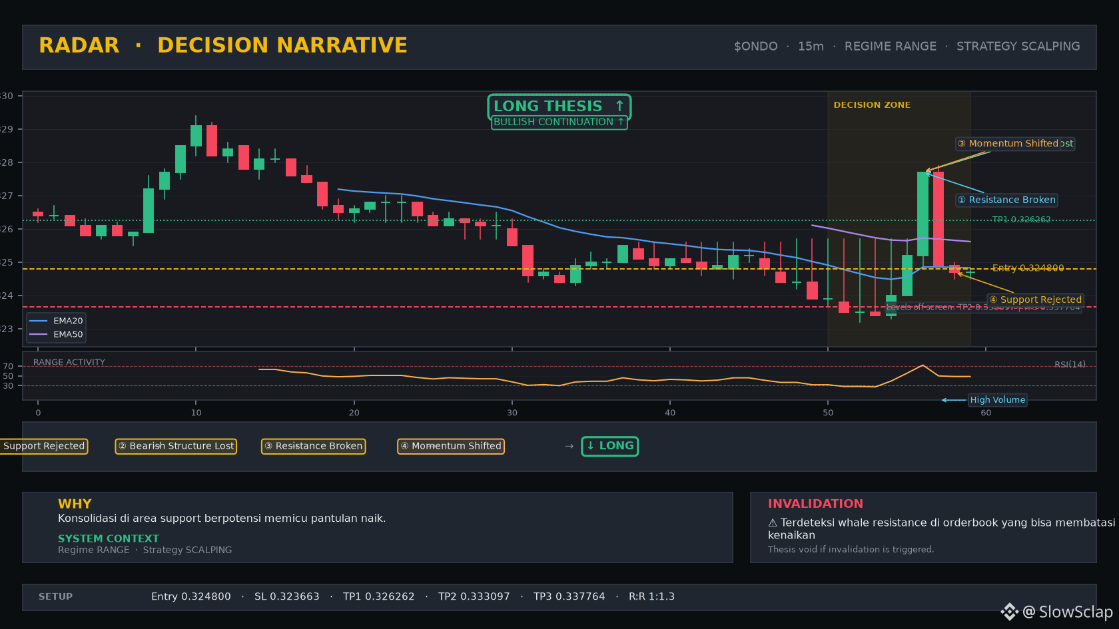Image resolution: width=1119 pixels, height=629 pixels.
Task: Click the High Volume annotation label
Action: [997, 400]
